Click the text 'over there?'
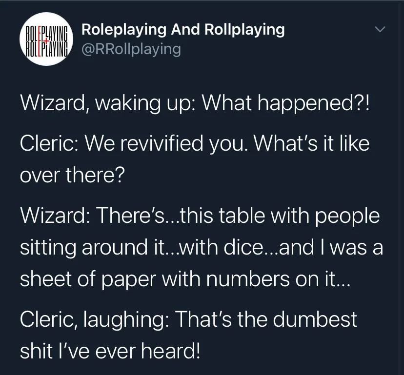Screen dimensions: 404x375 (72, 175)
